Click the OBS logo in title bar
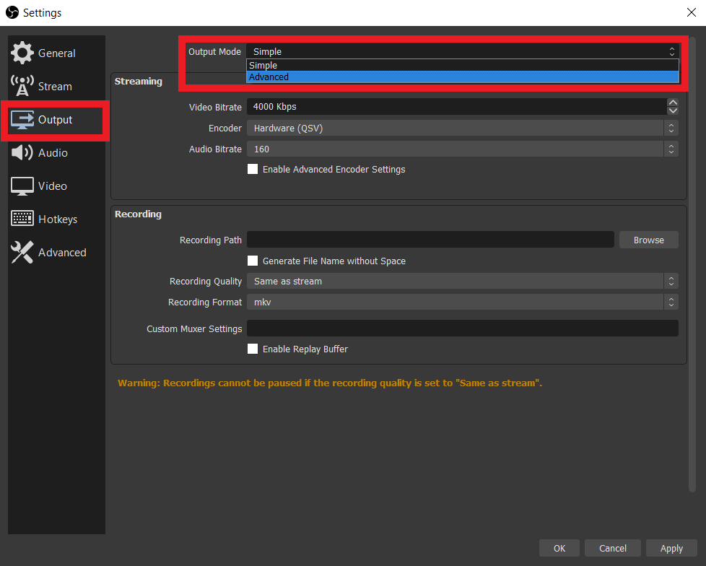This screenshot has height=566, width=706. [x=12, y=12]
